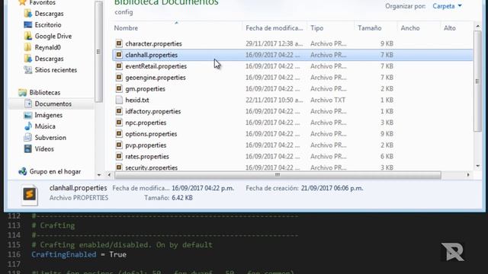Viewport: 488px width, 274px height.
Task: Click the Música library icon
Action: [27, 126]
